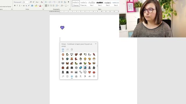Clear all formatting from the text

42,2
